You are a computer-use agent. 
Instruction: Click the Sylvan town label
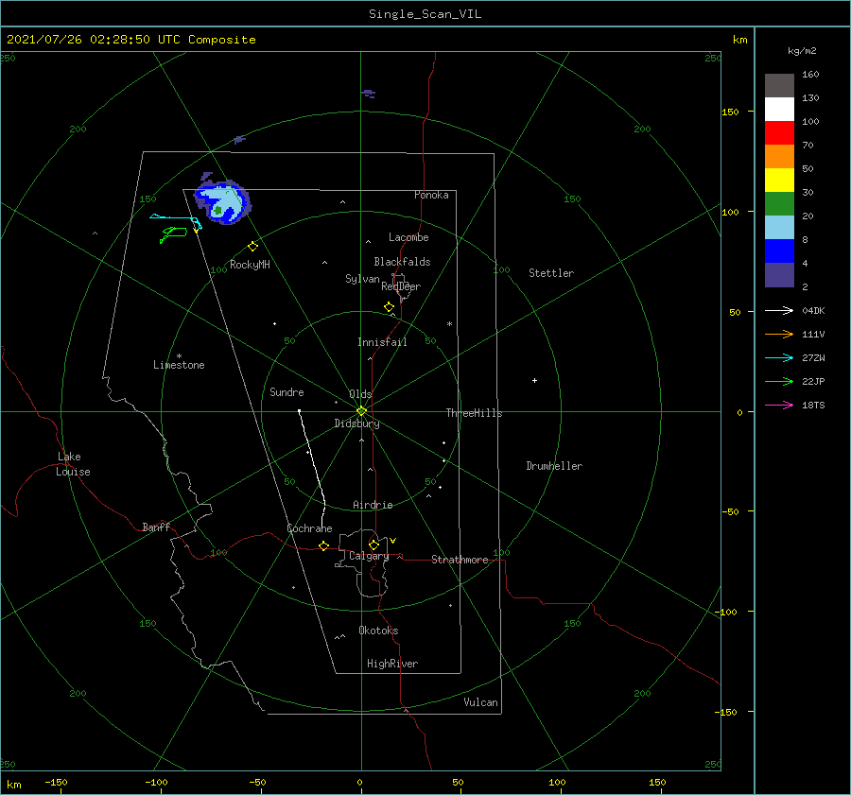pyautogui.click(x=362, y=279)
